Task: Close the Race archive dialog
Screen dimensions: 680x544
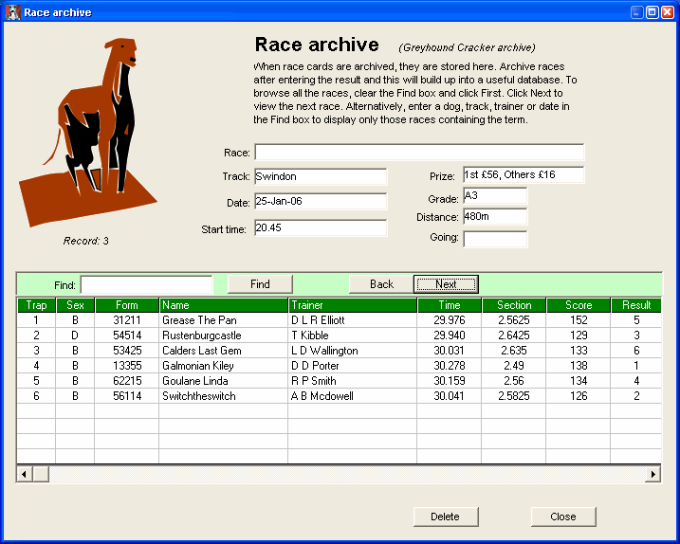Action: tap(562, 517)
